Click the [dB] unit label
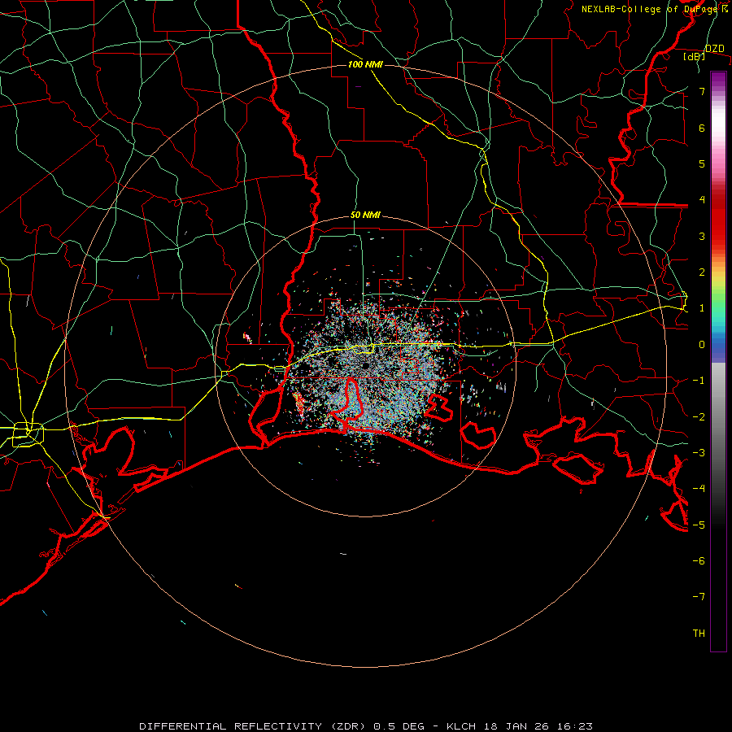The image size is (732, 732). (695, 56)
